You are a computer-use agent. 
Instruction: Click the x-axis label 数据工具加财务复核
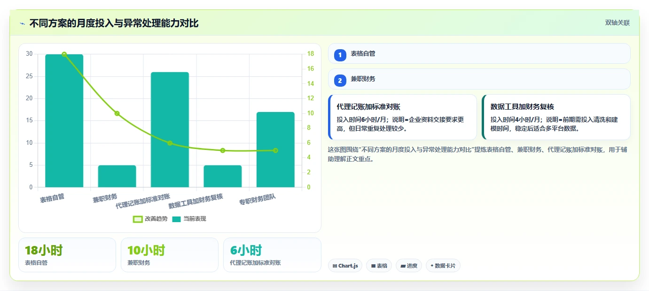click(x=196, y=201)
